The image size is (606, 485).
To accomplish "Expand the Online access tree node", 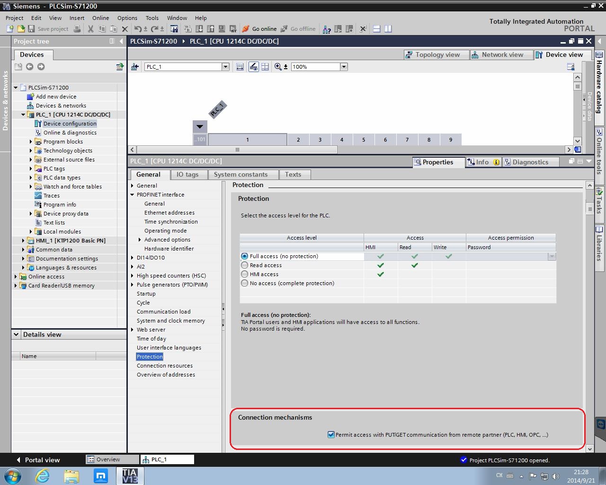I will (x=16, y=277).
